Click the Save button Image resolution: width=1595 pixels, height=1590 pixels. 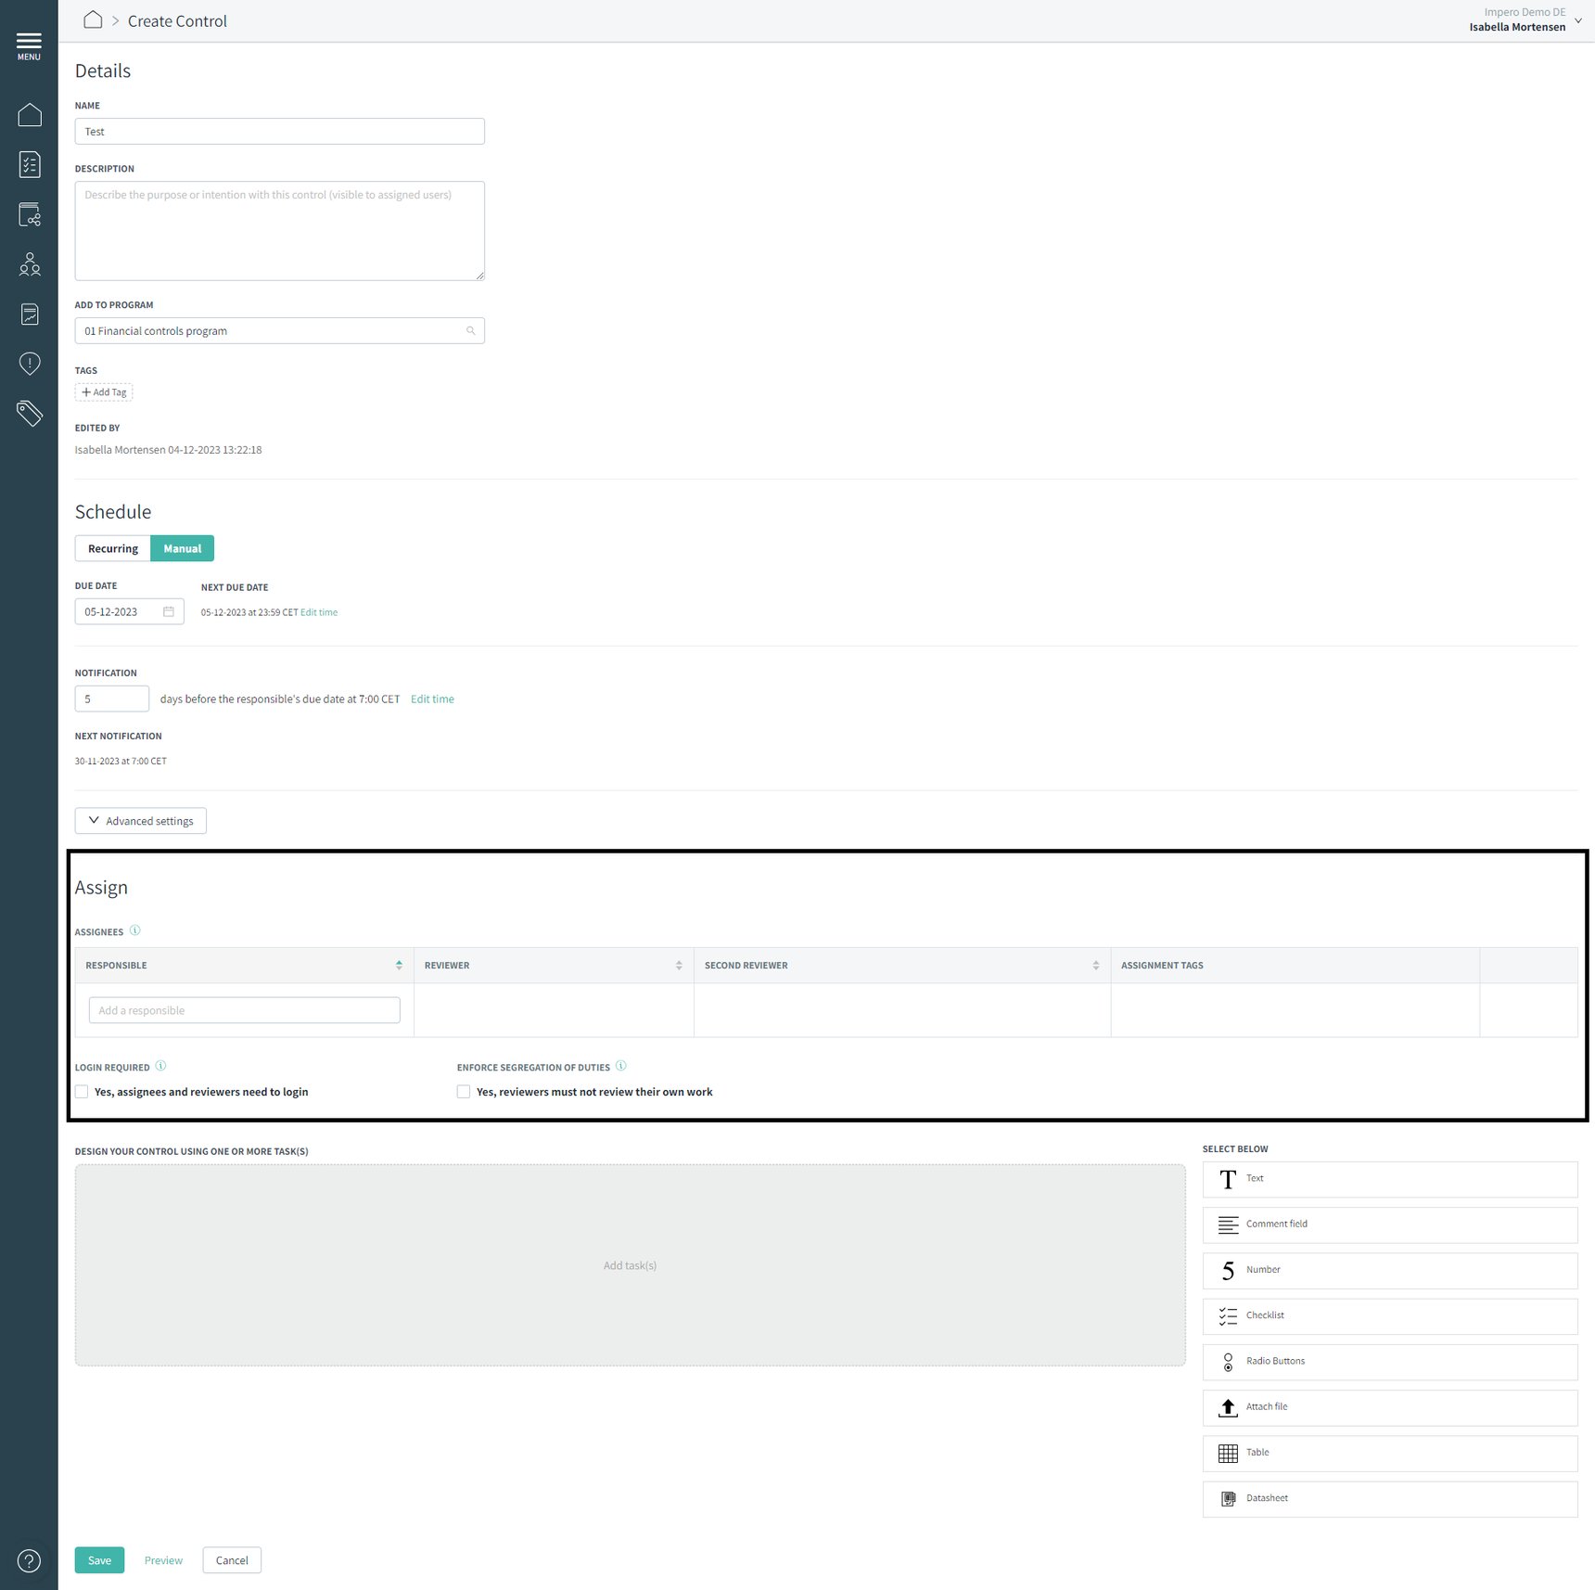point(99,1560)
